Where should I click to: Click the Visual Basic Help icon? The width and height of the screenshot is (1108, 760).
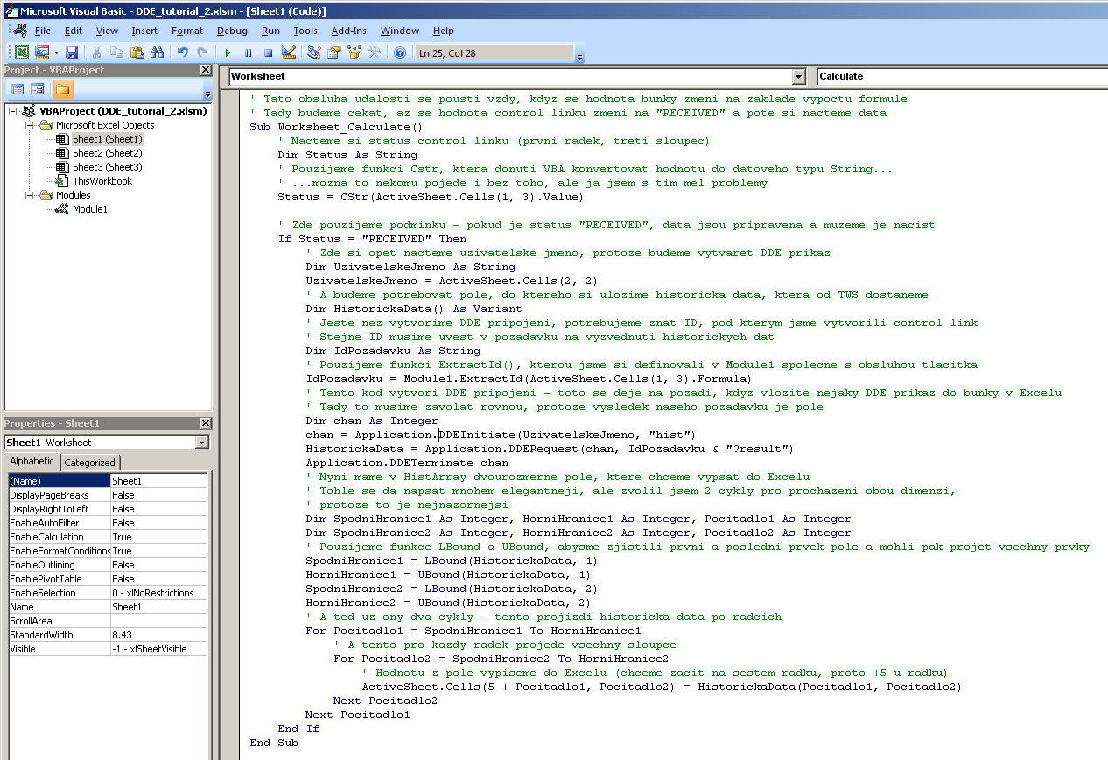point(400,53)
